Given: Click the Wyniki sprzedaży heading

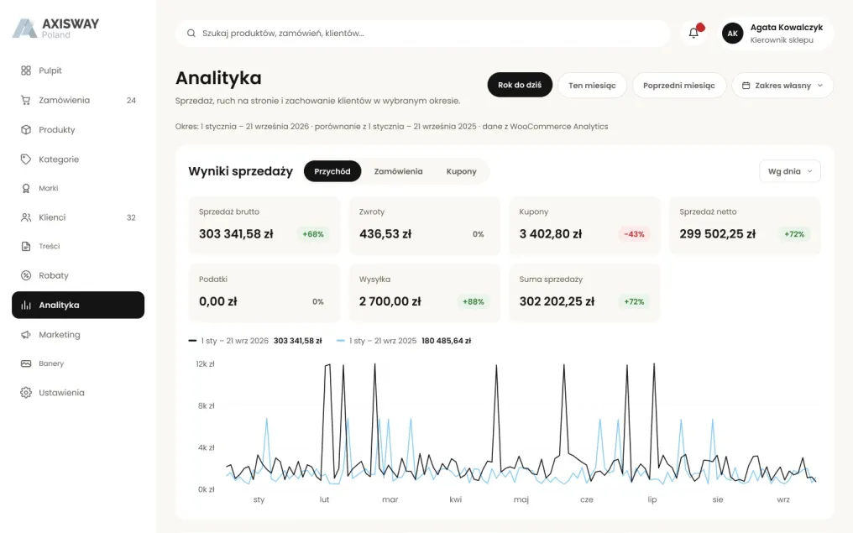Looking at the screenshot, I should point(240,171).
